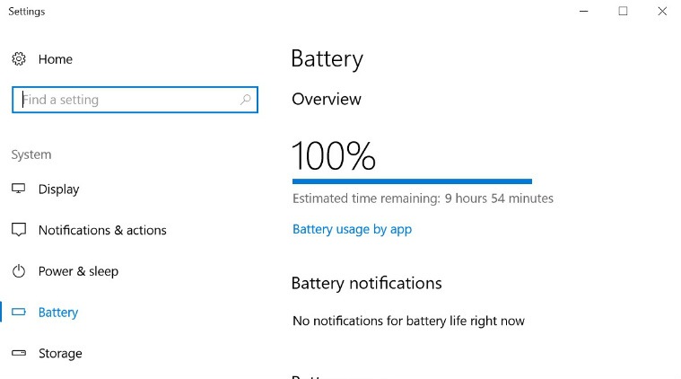The height and width of the screenshot is (379, 681).
Task: Focus the Find a setting field
Action: pos(135,100)
